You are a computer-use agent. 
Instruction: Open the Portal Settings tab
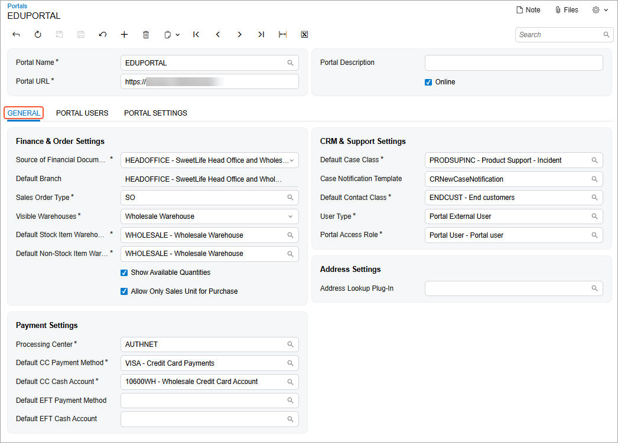point(155,113)
